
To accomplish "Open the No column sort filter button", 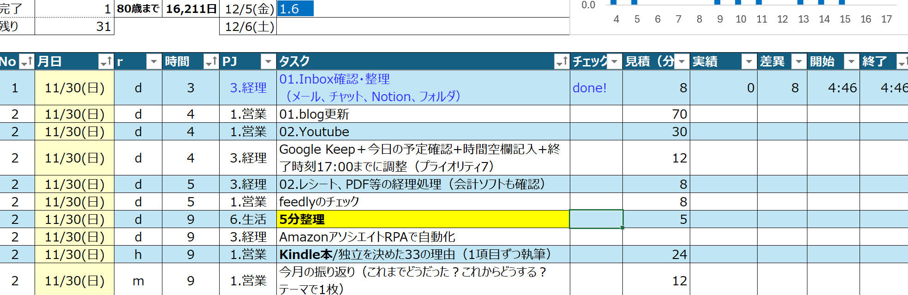I will [27, 61].
